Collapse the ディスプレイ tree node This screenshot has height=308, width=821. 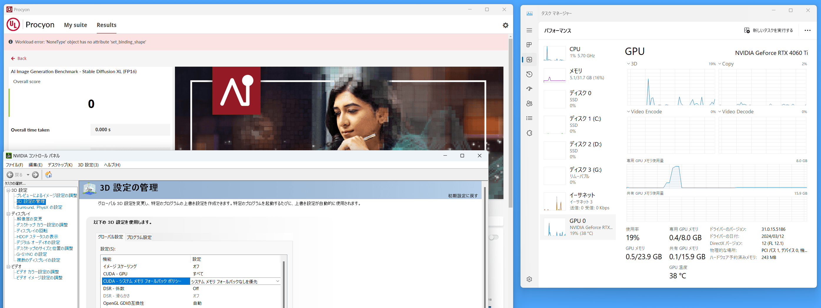pyautogui.click(x=8, y=214)
